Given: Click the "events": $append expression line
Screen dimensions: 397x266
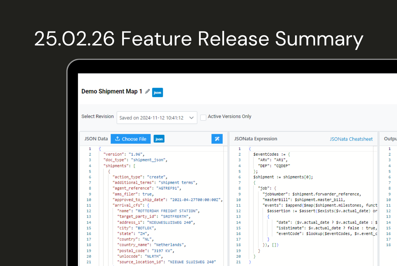Looking at the screenshot, I should point(320,205).
